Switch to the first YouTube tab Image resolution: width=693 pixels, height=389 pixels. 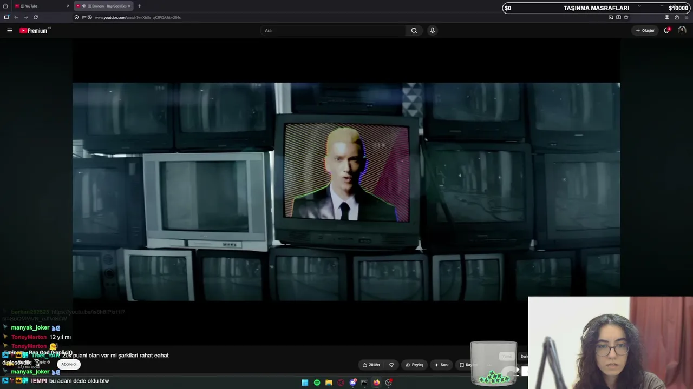42,6
